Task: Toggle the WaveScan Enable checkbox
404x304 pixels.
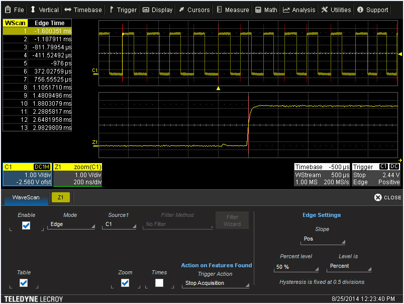Action: [26, 225]
